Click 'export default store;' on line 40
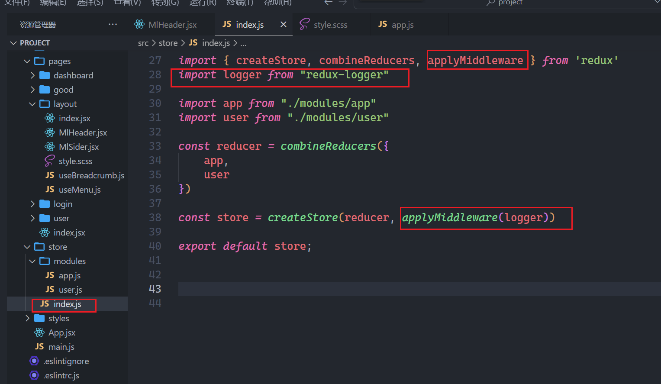 (245, 246)
